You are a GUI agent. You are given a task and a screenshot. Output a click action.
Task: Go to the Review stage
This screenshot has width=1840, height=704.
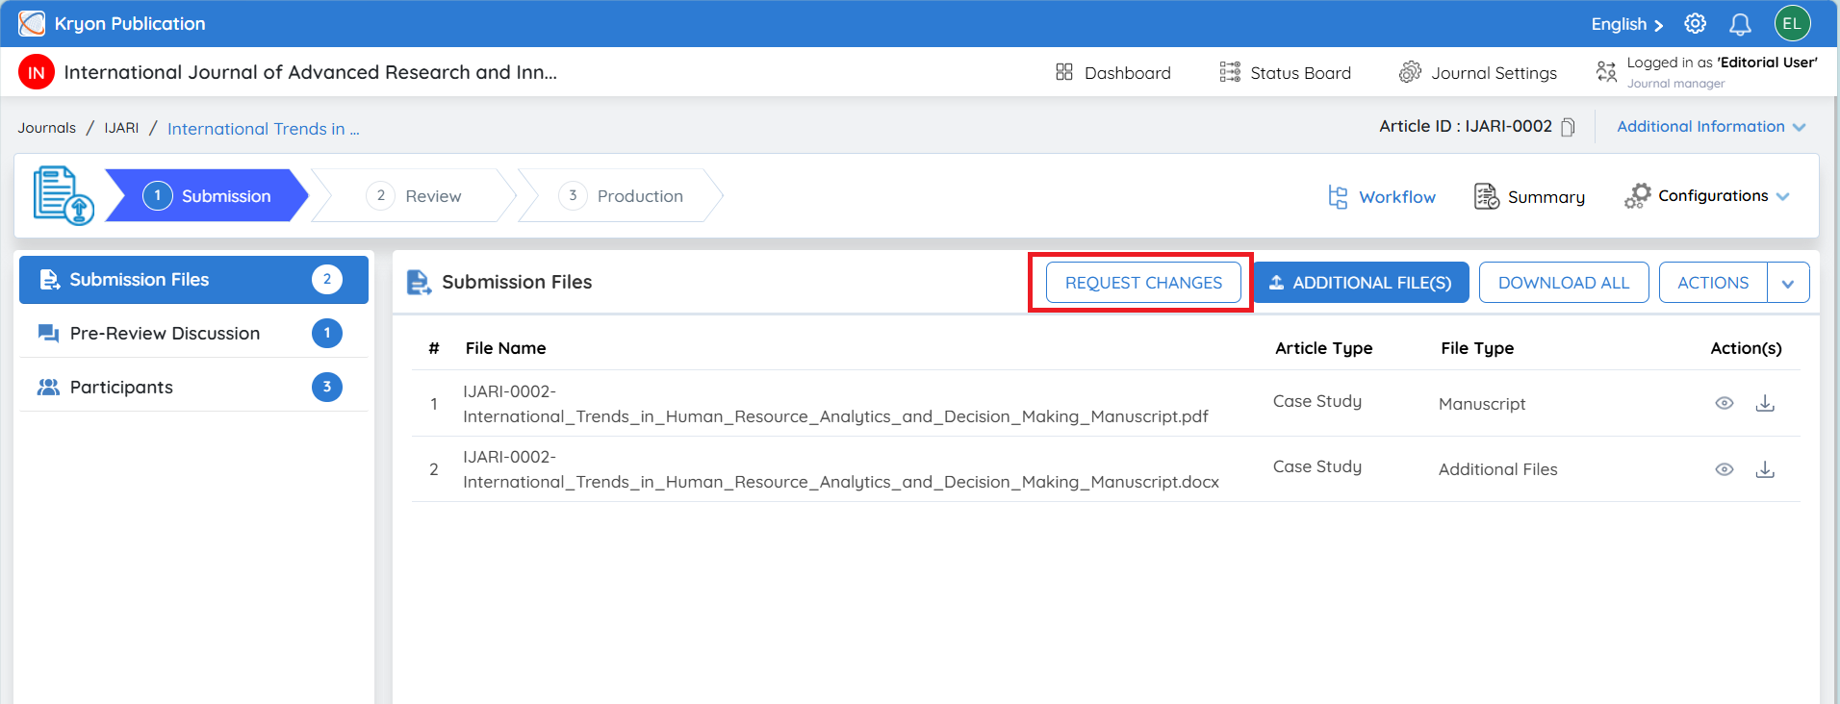(x=414, y=195)
